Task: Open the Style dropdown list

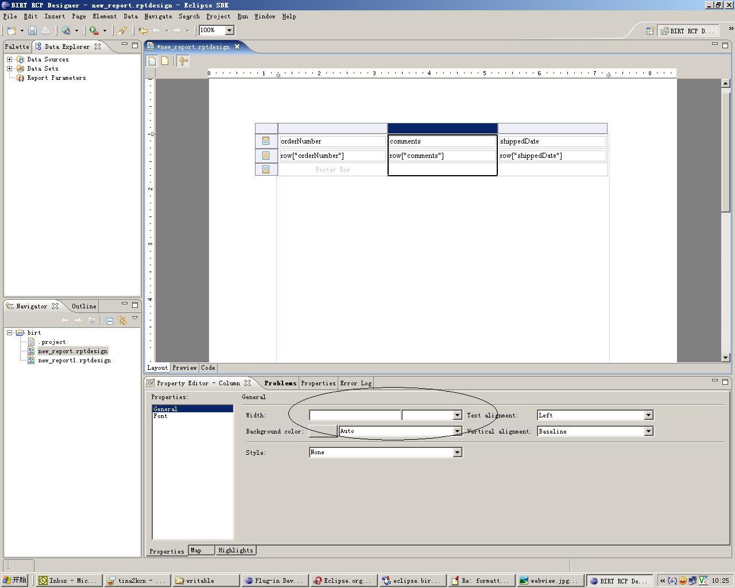Action: tap(457, 452)
